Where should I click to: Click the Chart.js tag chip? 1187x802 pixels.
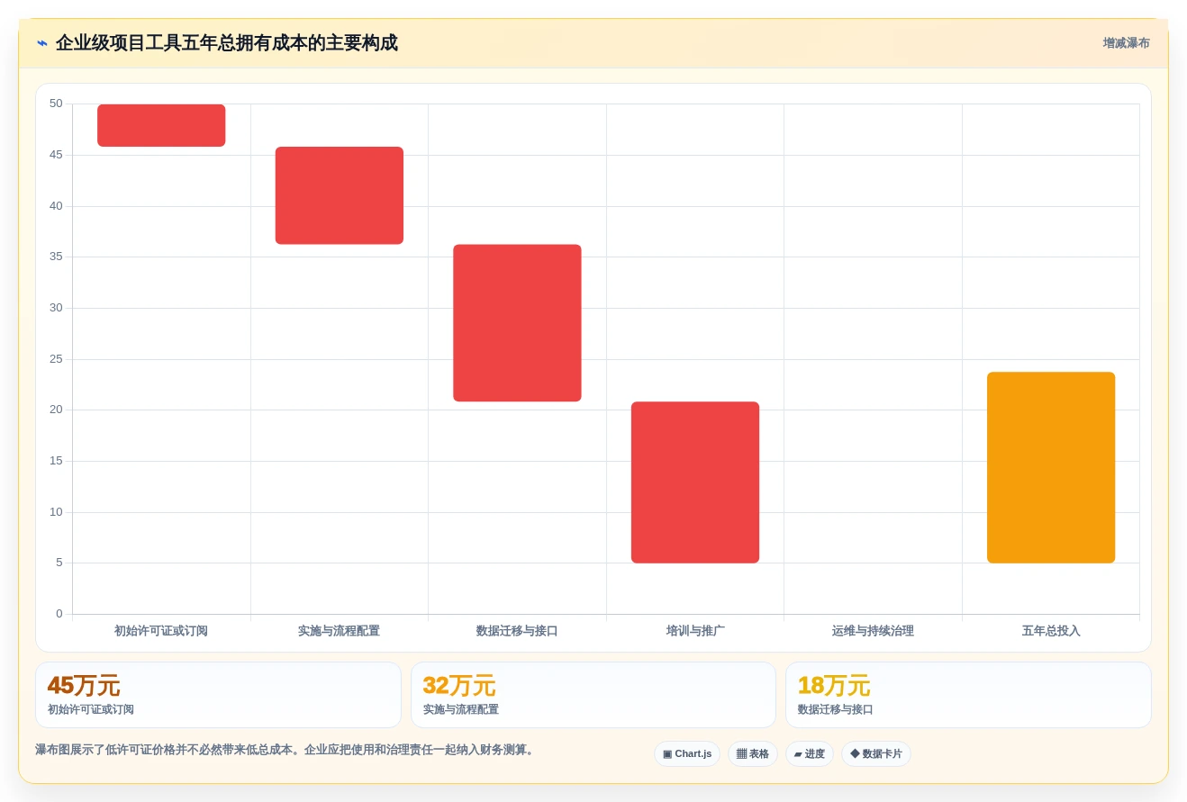click(687, 754)
